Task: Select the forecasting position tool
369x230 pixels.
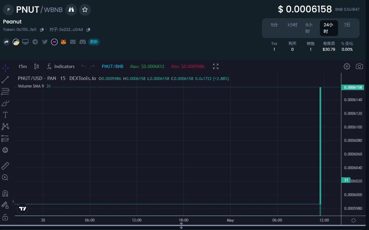Action: point(5,138)
